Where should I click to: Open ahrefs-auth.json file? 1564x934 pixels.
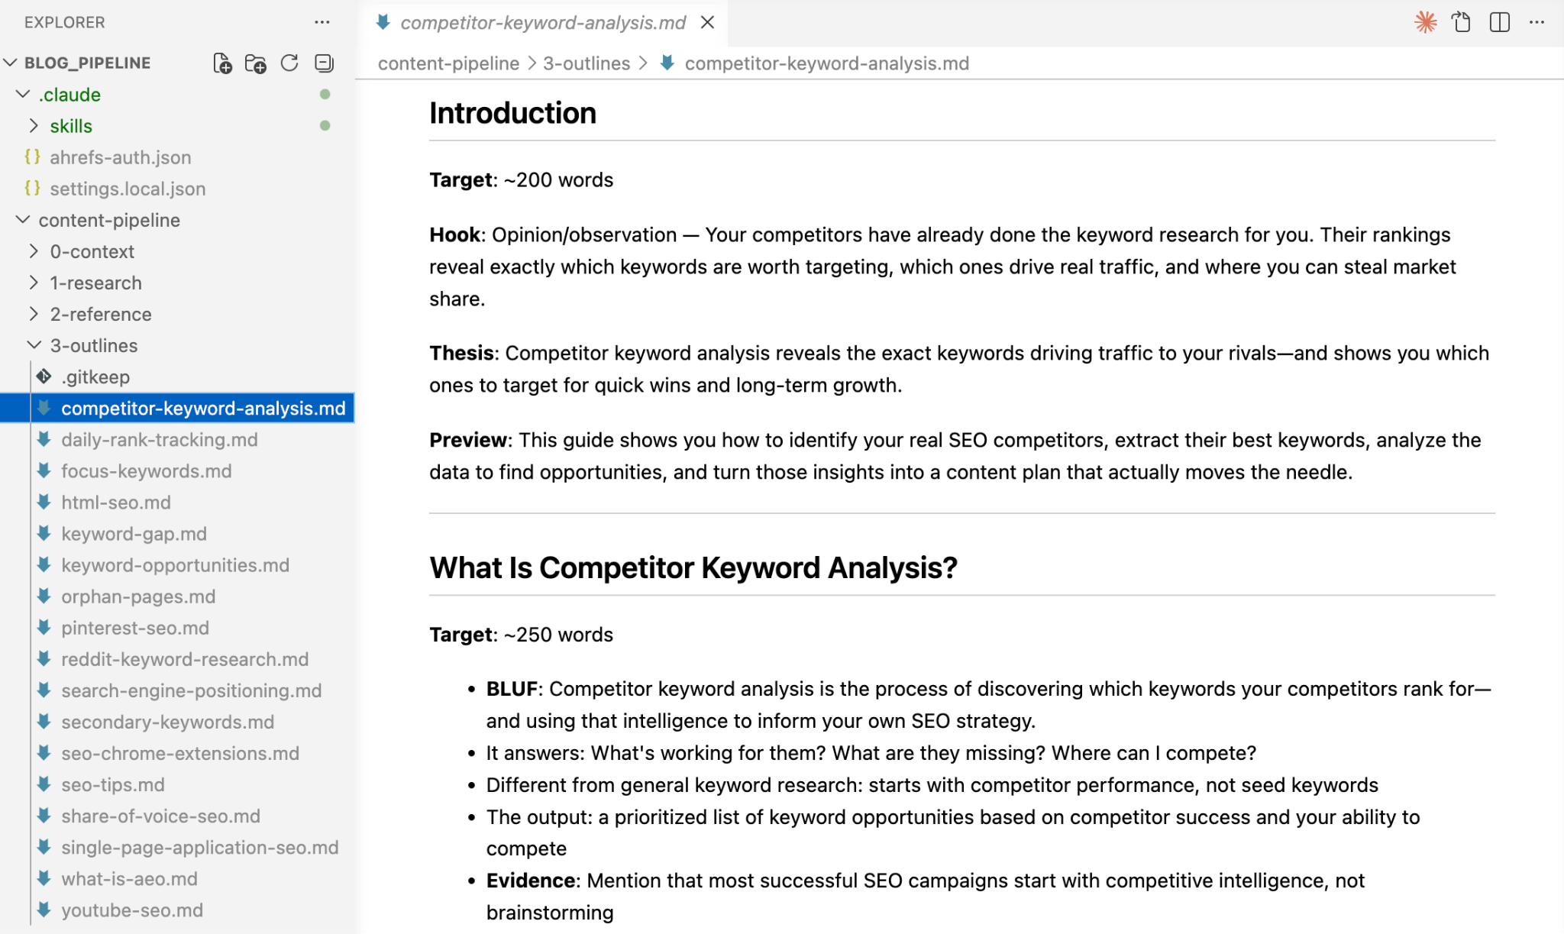coord(120,157)
